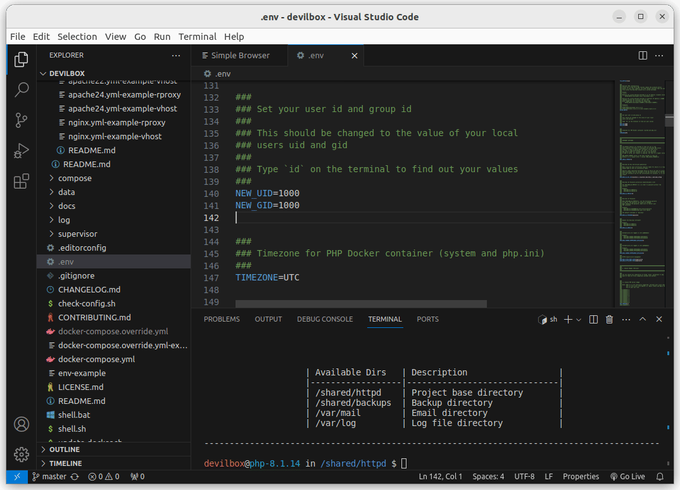Kill terminal with the trash icon
Viewport: 680px width, 490px height.
click(609, 320)
